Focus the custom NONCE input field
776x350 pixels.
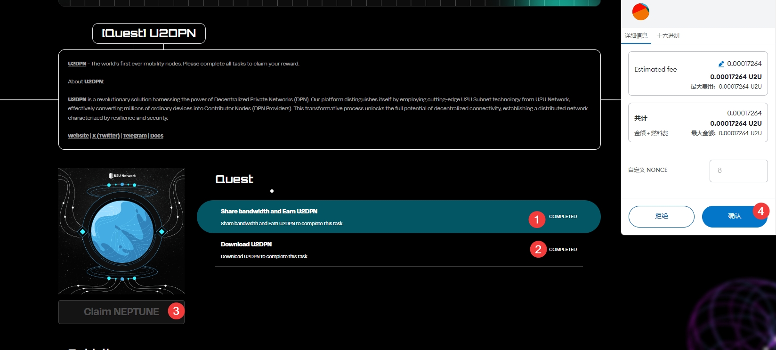pos(738,171)
